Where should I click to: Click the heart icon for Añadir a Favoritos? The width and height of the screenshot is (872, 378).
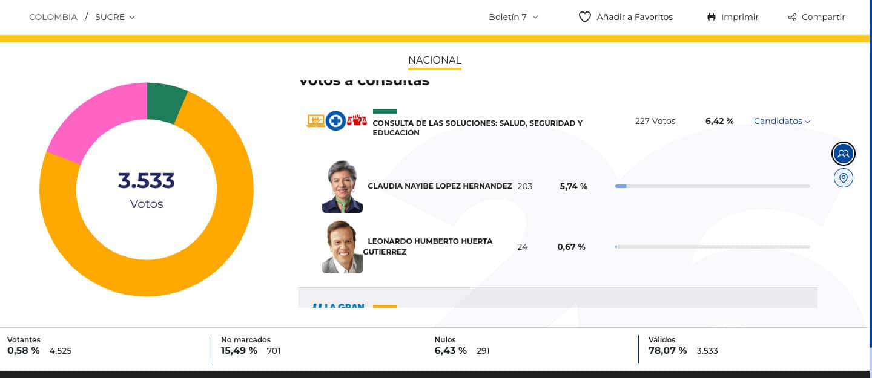point(584,17)
